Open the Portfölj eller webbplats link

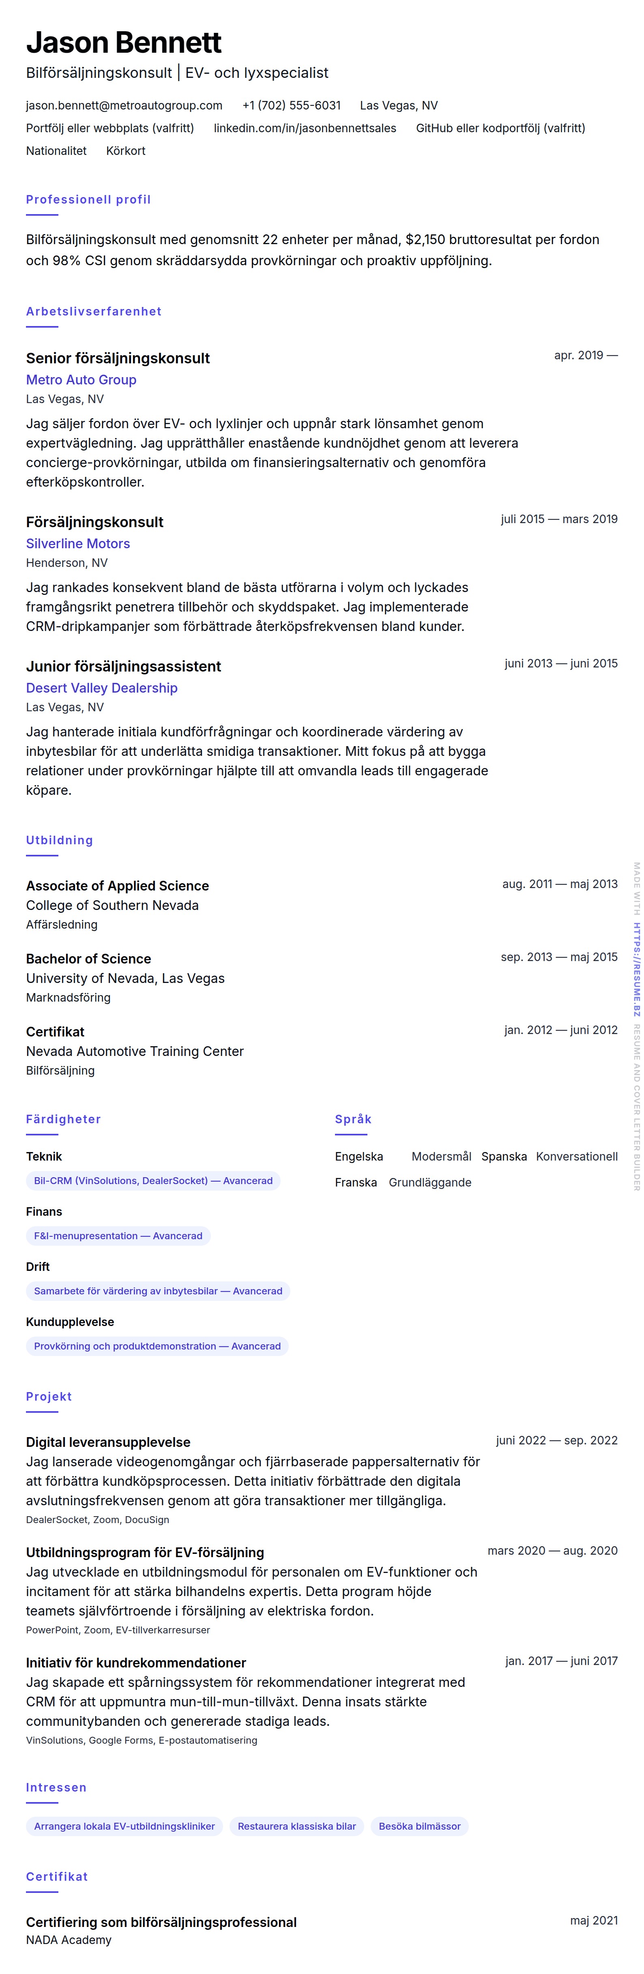click(x=109, y=129)
